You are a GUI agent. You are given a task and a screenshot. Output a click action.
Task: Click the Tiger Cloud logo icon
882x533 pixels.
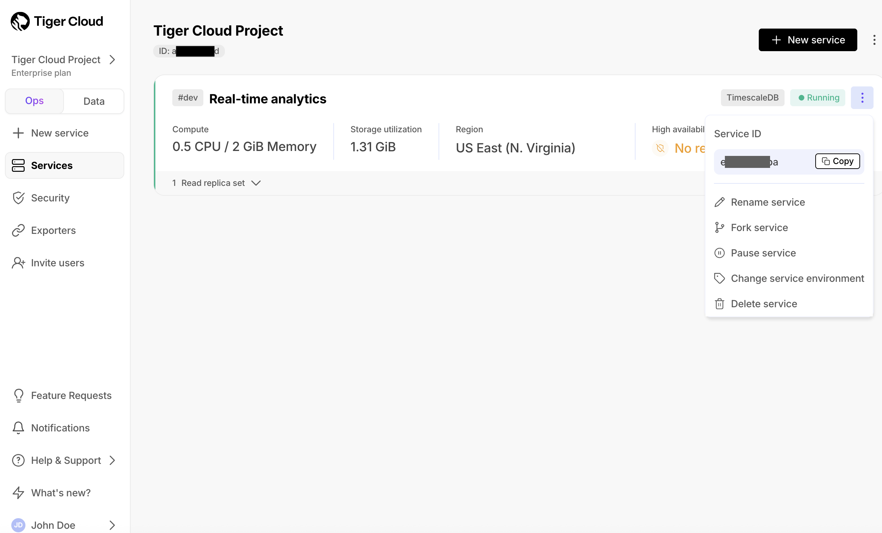point(20,22)
